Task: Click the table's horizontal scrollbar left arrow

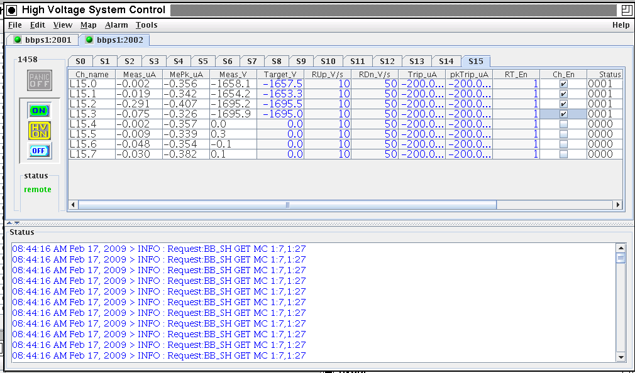Action: pos(73,205)
